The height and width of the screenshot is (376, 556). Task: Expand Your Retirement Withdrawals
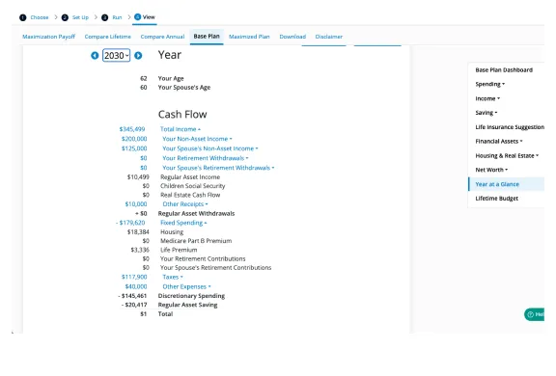pos(206,158)
